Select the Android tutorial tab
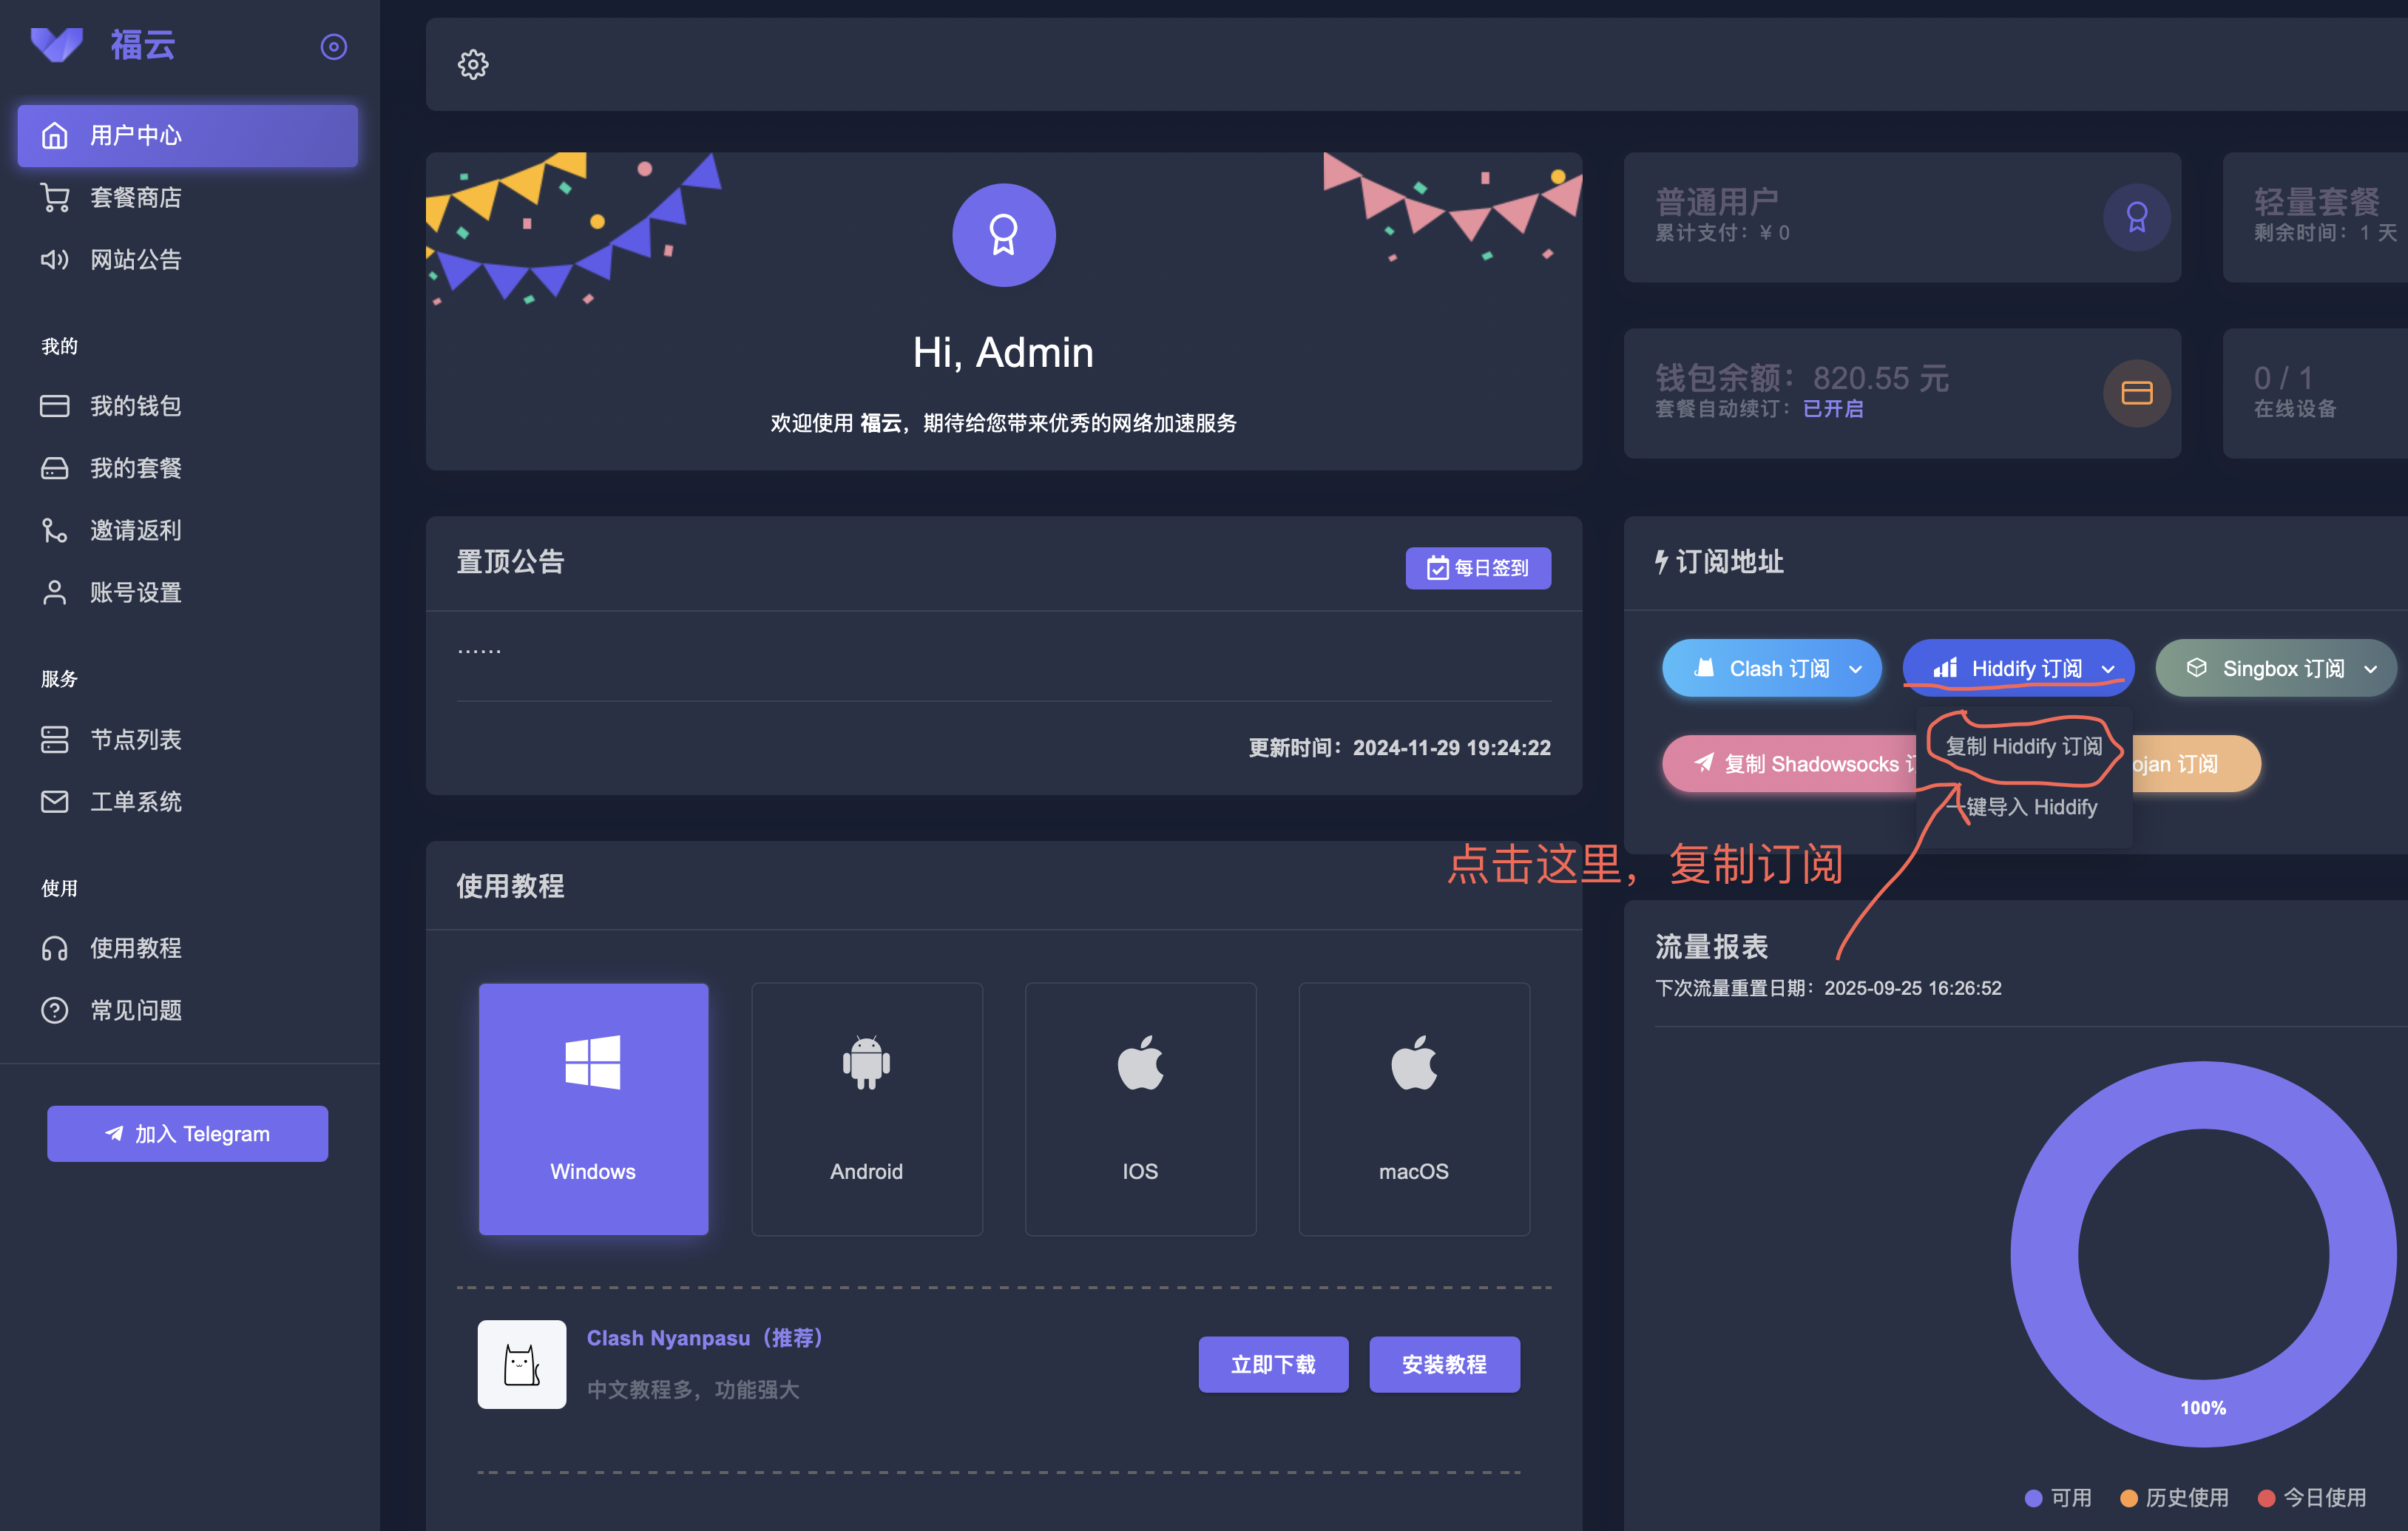The height and width of the screenshot is (1531, 2408). click(x=866, y=1108)
